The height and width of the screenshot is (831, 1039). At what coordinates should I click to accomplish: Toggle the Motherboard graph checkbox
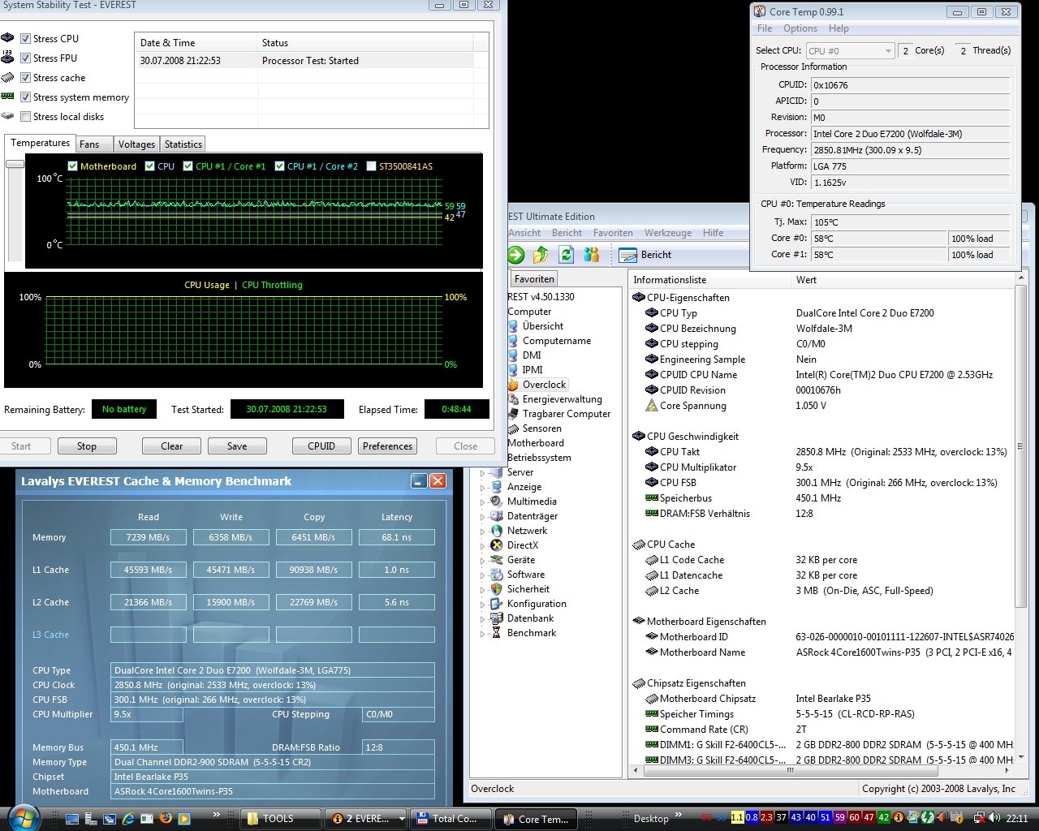(72, 166)
